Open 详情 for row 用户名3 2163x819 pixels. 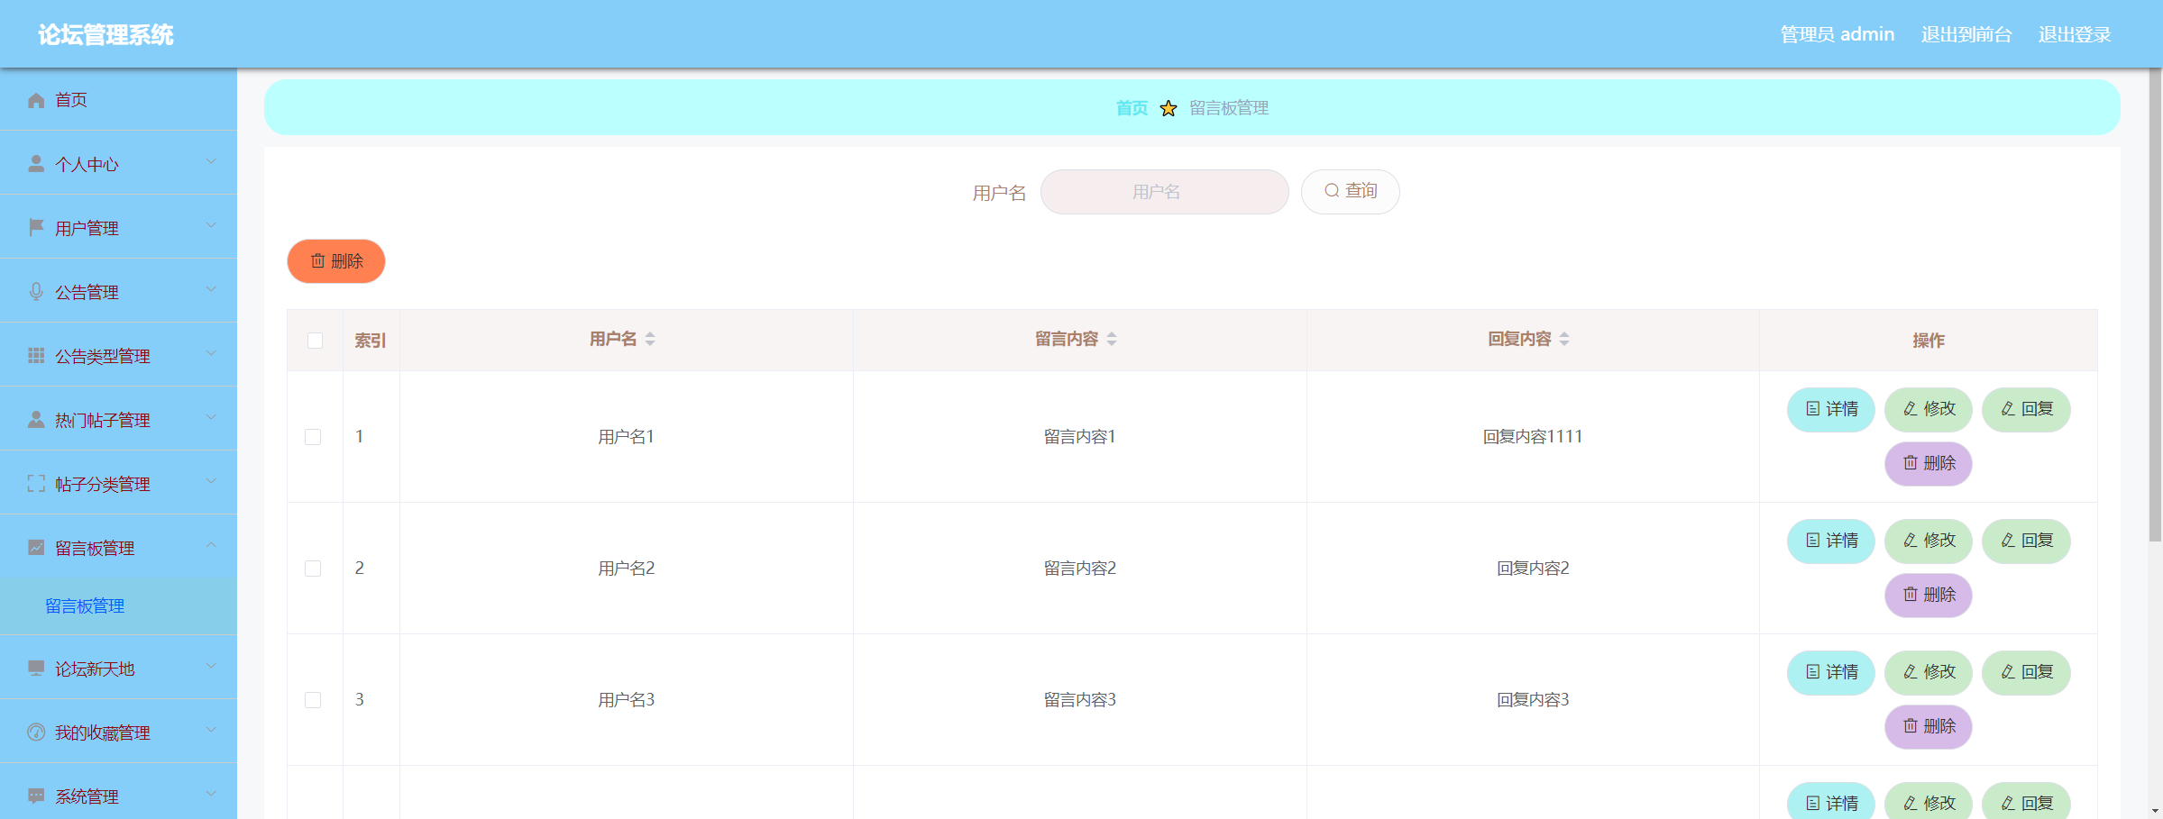point(1831,673)
